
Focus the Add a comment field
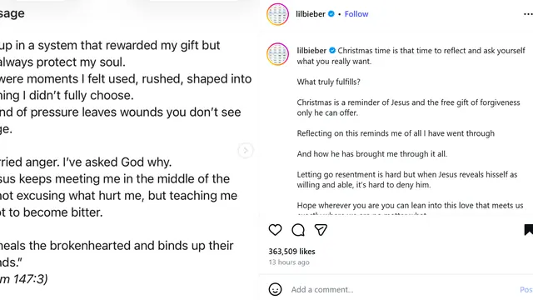(x=403, y=289)
